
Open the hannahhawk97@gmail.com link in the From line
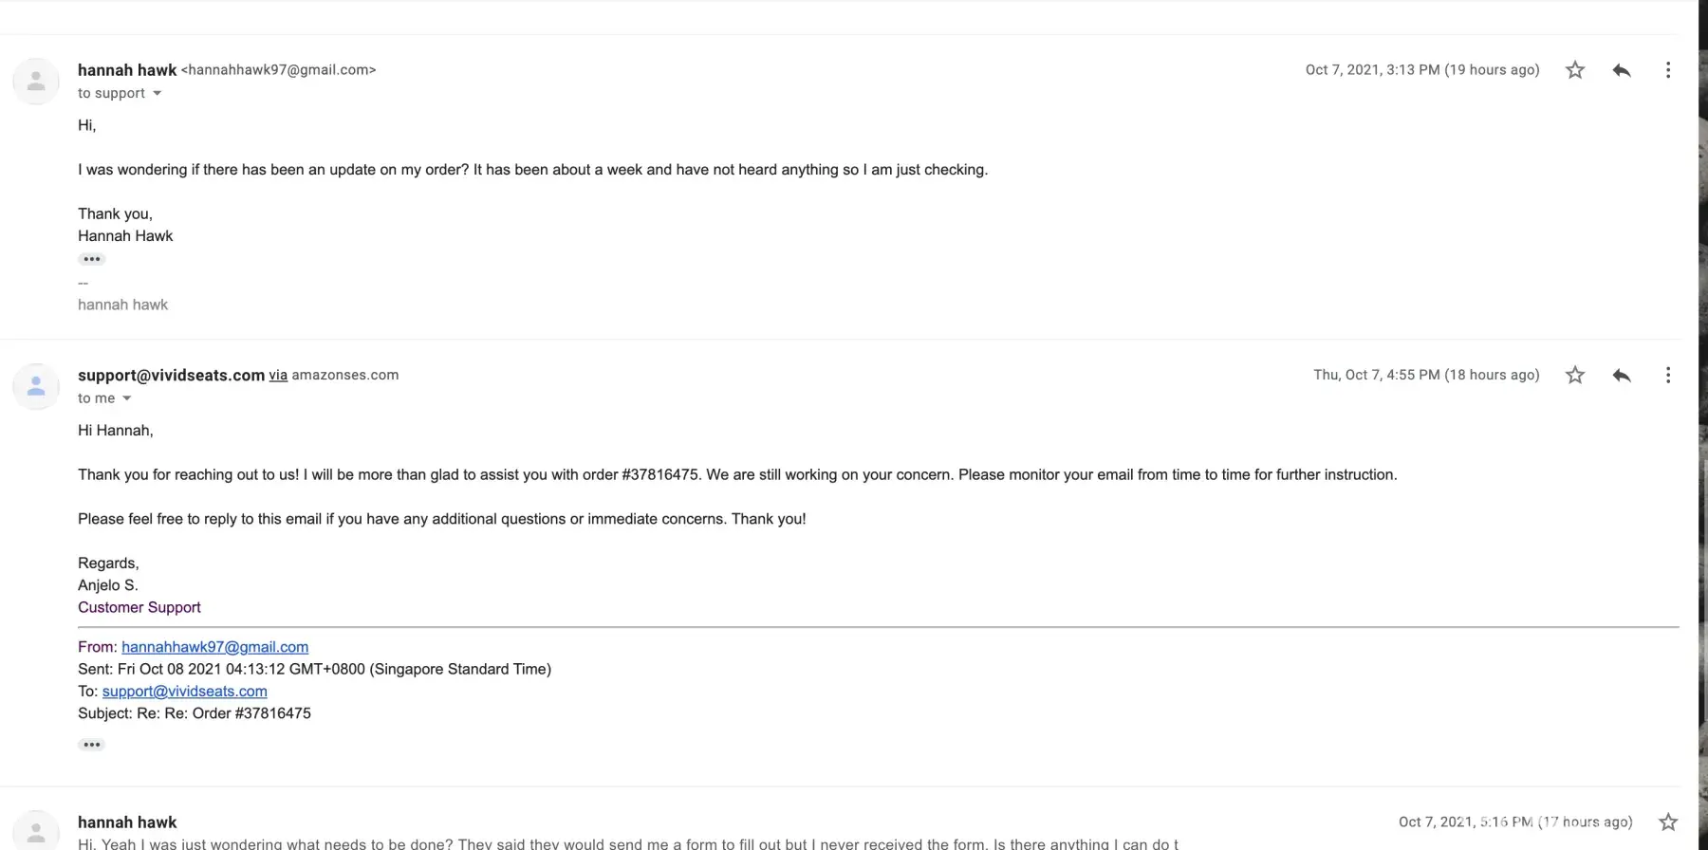(214, 647)
